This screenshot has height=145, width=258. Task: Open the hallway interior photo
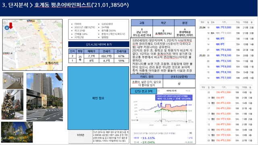[x=13, y=81]
